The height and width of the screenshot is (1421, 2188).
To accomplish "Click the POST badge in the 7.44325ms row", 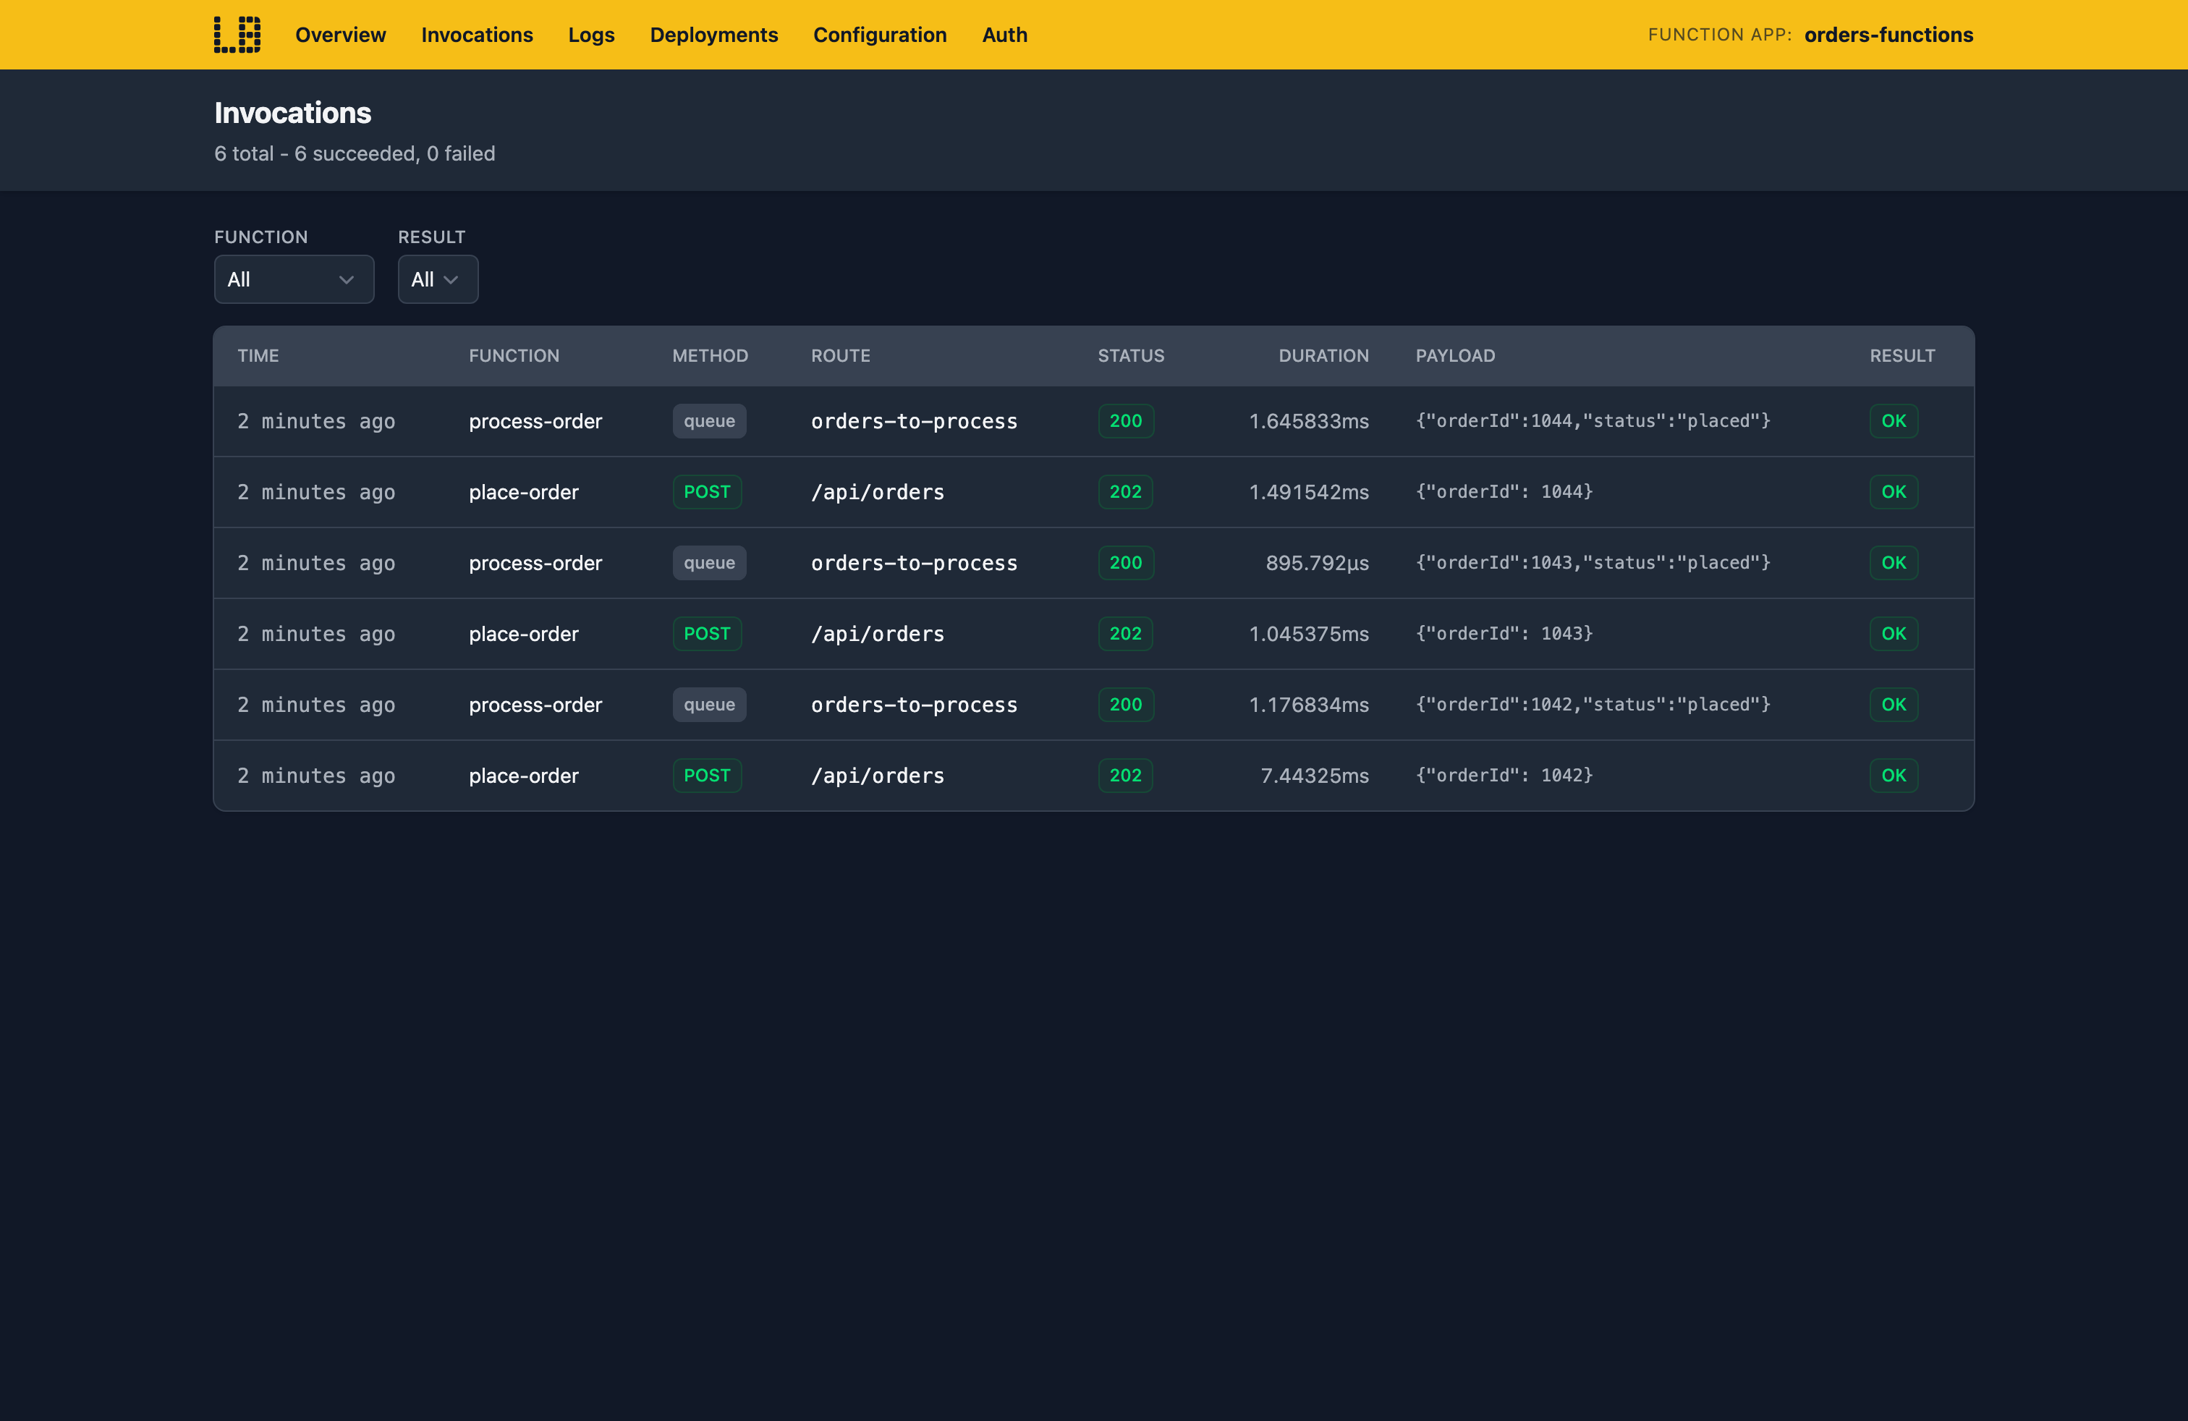I will pyautogui.click(x=707, y=776).
